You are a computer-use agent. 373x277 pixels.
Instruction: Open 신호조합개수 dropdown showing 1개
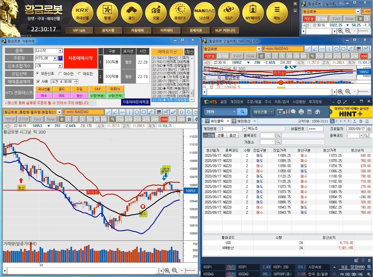point(60,66)
